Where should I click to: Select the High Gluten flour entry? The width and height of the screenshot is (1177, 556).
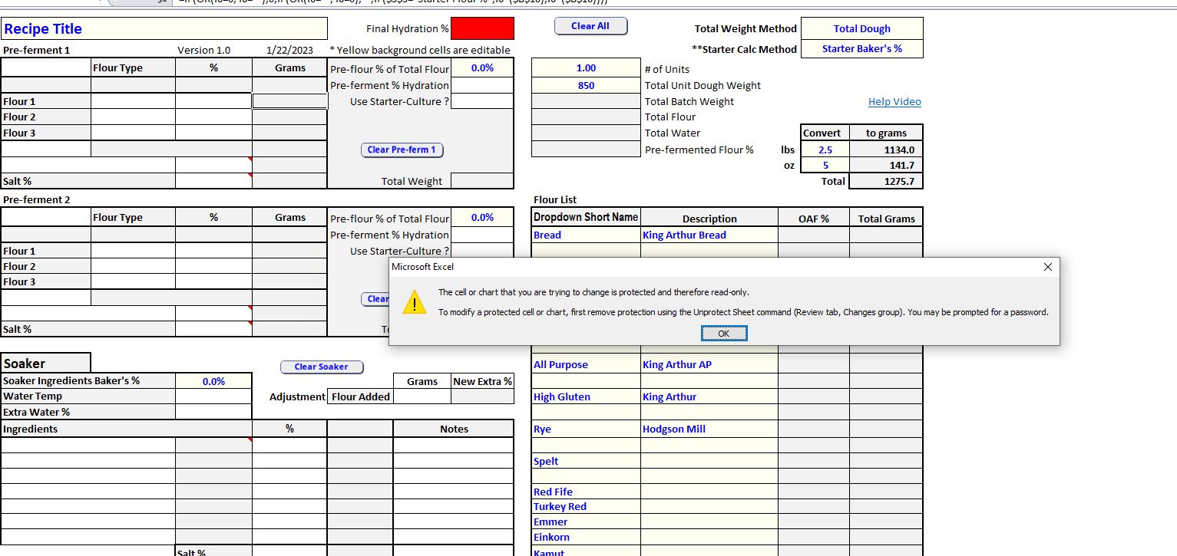point(586,396)
